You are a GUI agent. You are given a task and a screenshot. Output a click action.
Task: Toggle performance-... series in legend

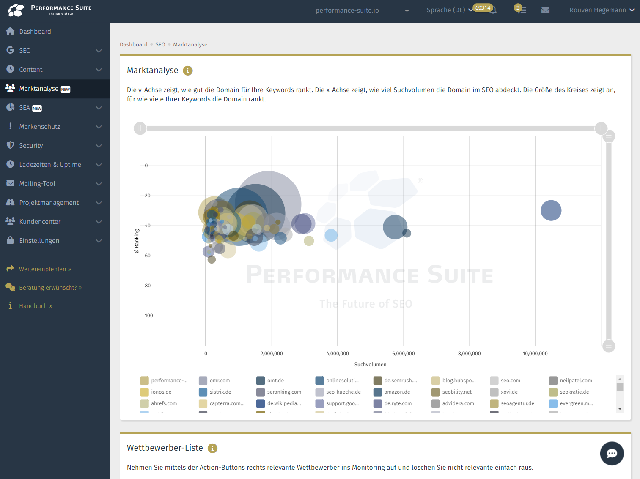point(164,381)
